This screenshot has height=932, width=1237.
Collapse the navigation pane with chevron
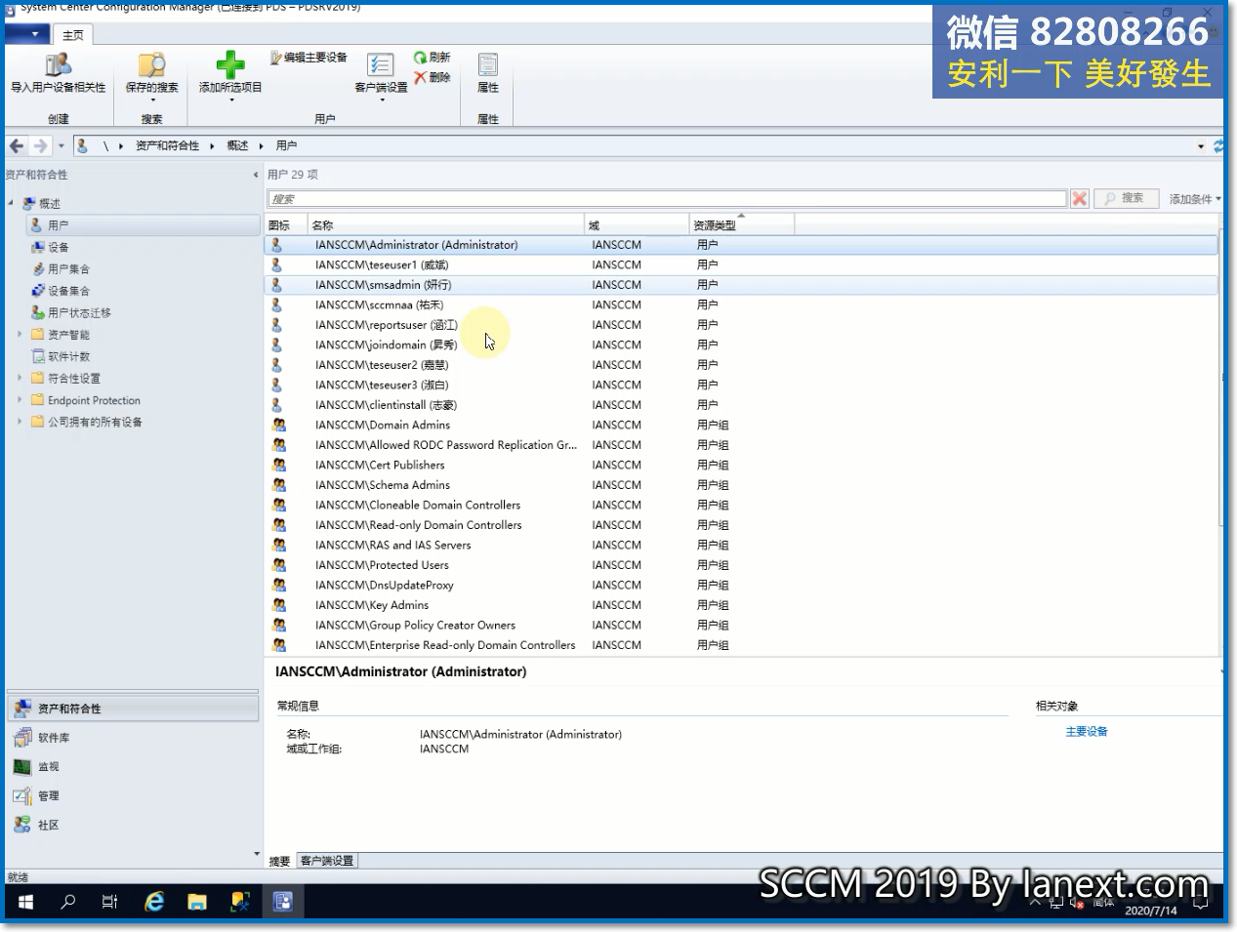(x=256, y=175)
